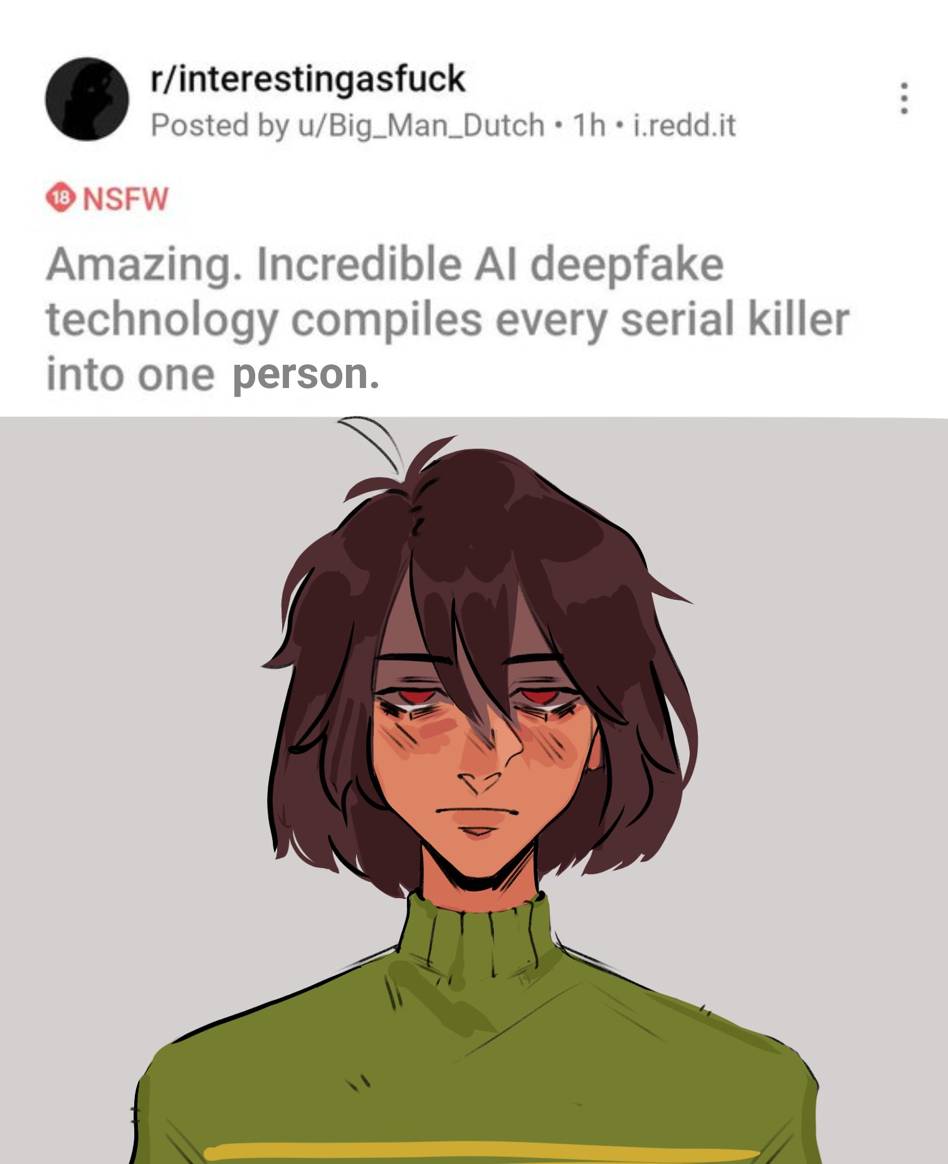Click the word 'person.' in the title
The image size is (948, 1164).
pyautogui.click(x=307, y=375)
